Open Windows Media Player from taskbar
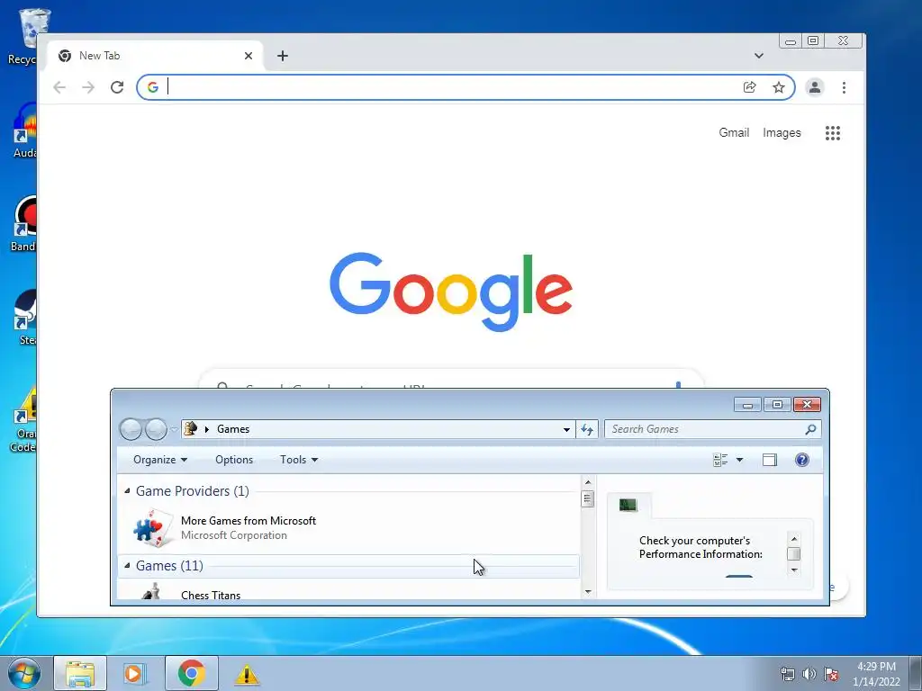This screenshot has height=691, width=922. [x=135, y=673]
